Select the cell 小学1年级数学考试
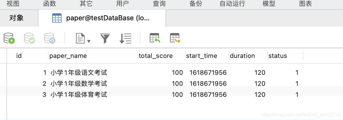Image resolution: width=343 pixels, height=120 pixels. coord(79,83)
